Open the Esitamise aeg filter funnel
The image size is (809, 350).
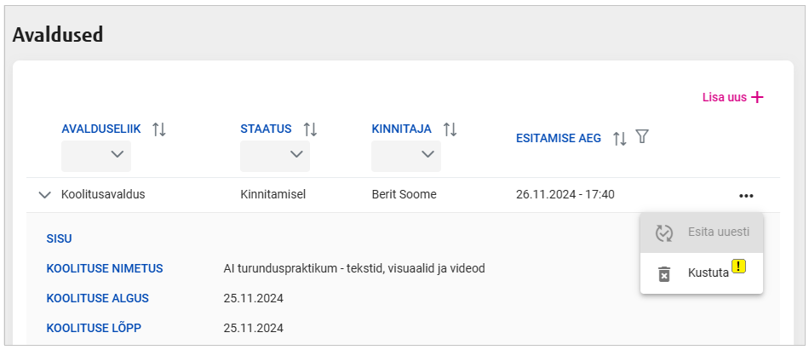(643, 137)
